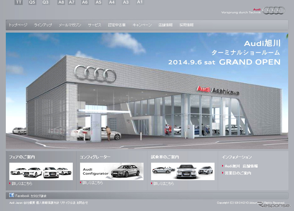294x211 pixels.
Task: Open the 採用情報 menu item
Action: click(x=187, y=25)
